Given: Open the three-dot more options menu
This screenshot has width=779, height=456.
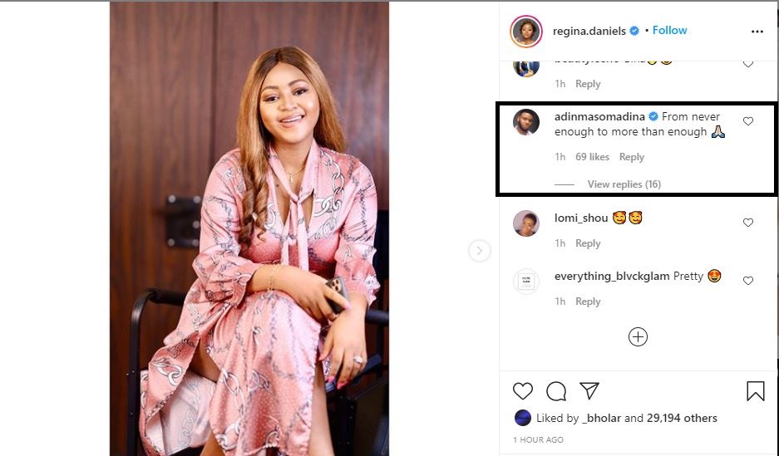Looking at the screenshot, I should pyautogui.click(x=757, y=32).
